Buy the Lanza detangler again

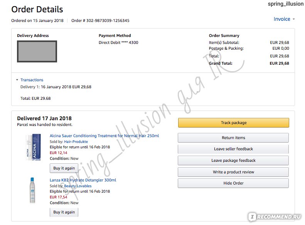pyautogui.click(x=64, y=212)
